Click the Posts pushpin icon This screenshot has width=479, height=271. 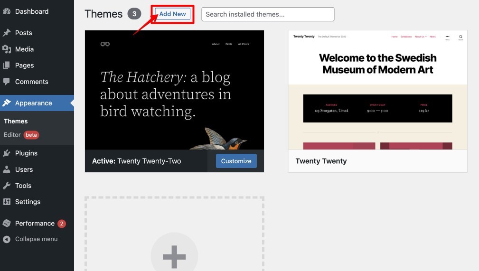click(7, 33)
